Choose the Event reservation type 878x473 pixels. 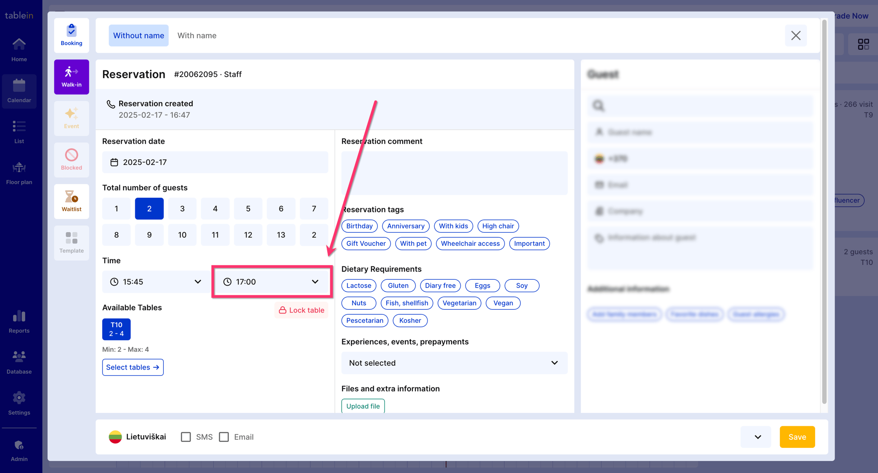point(71,118)
